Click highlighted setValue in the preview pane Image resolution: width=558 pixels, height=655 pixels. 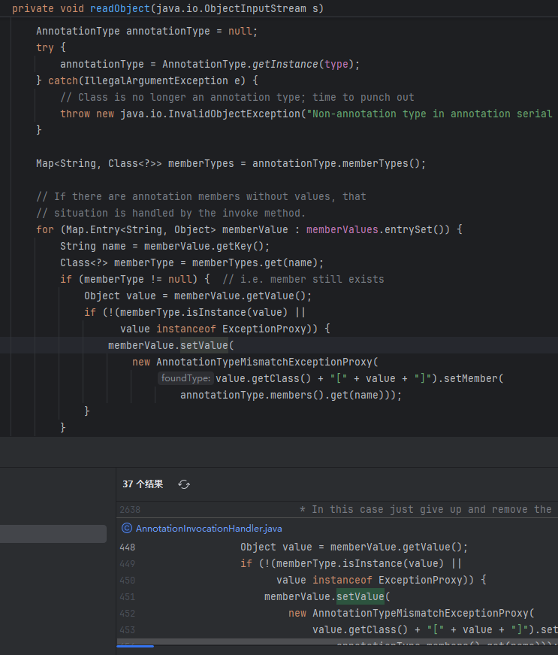pos(360,597)
